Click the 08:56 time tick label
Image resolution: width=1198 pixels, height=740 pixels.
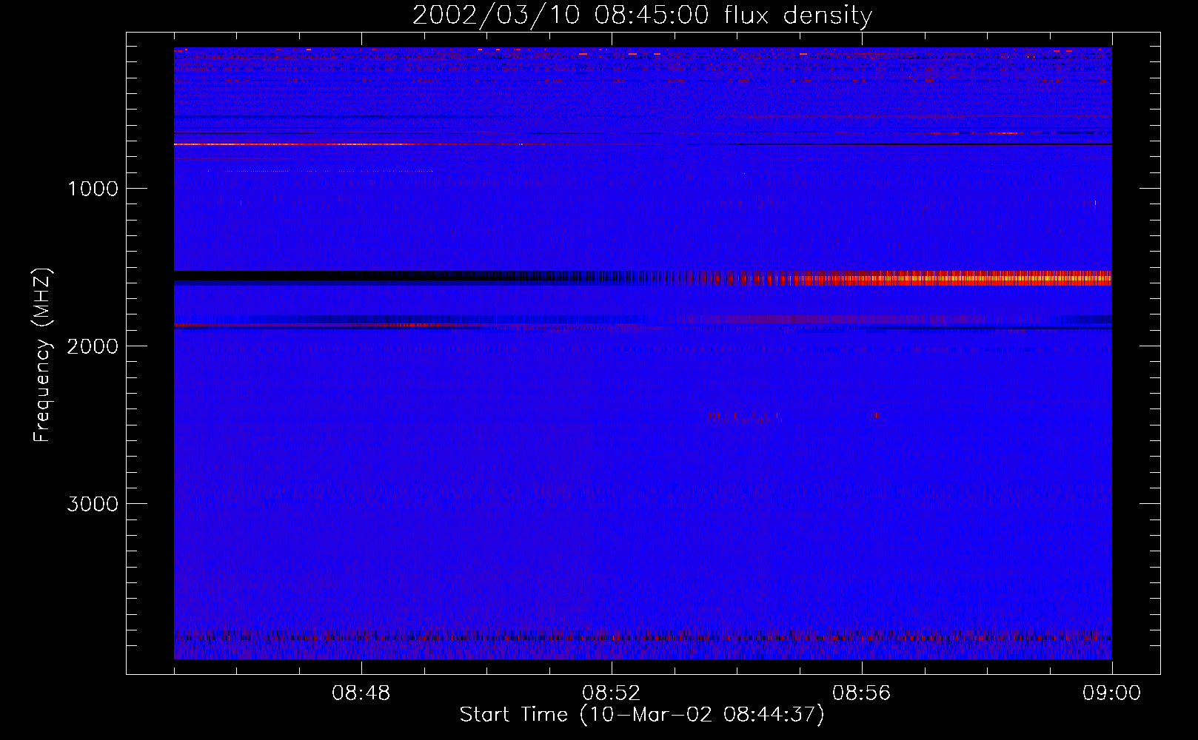pos(862,693)
